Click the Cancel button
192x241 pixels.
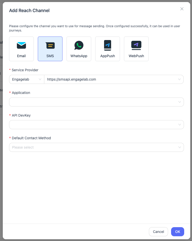(x=158, y=232)
